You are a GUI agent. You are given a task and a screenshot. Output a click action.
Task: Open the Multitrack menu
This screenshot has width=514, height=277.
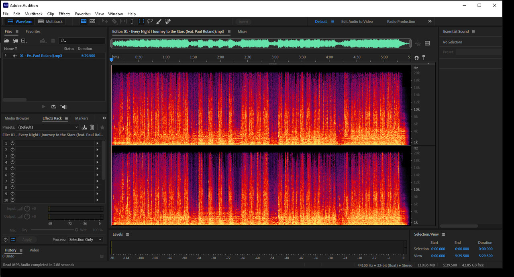point(33,14)
